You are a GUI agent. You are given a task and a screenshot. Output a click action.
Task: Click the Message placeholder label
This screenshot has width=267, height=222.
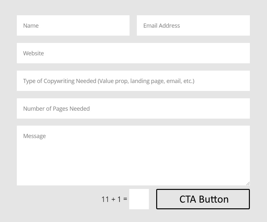click(x=34, y=136)
